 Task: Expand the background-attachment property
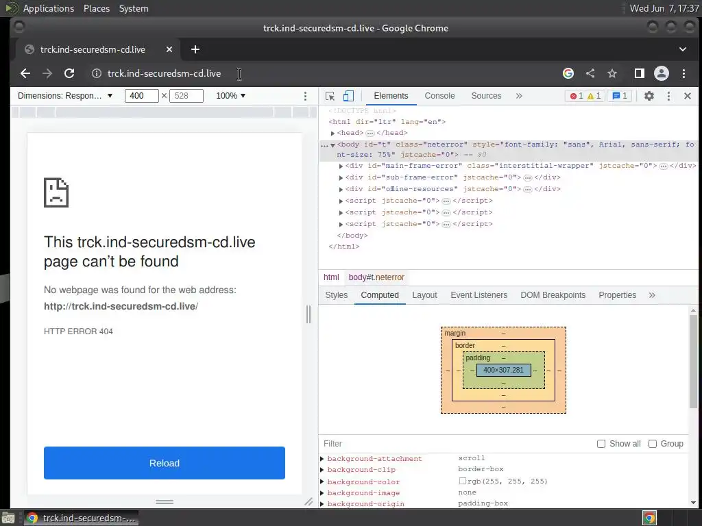pos(322,458)
